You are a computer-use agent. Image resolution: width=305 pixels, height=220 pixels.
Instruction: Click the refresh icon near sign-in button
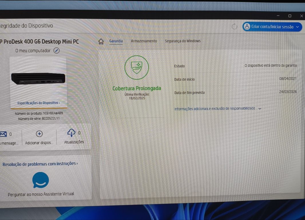pyautogui.click(x=234, y=26)
